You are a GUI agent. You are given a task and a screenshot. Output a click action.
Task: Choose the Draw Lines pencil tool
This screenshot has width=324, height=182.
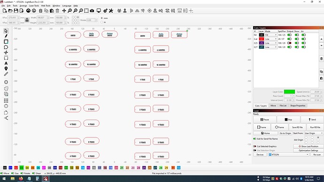pyautogui.click(x=6, y=36)
